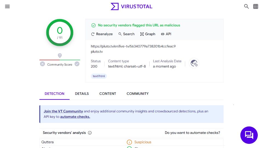
Task: Follow the Join the VT Community link
Action: point(63,111)
